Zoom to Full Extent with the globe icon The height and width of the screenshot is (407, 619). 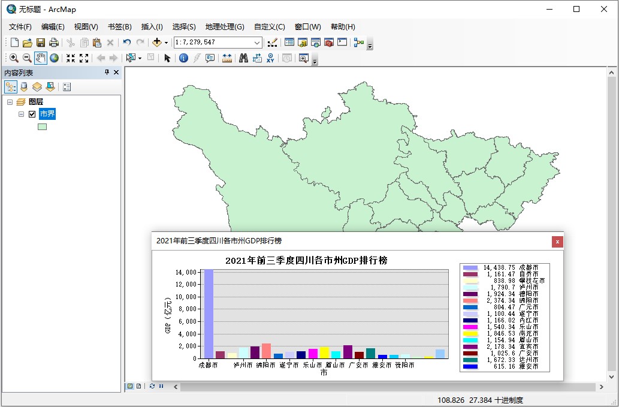click(x=55, y=58)
